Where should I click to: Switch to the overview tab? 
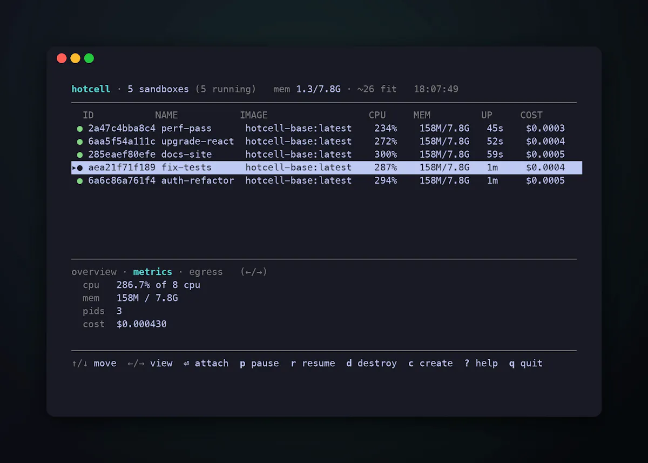(x=94, y=272)
